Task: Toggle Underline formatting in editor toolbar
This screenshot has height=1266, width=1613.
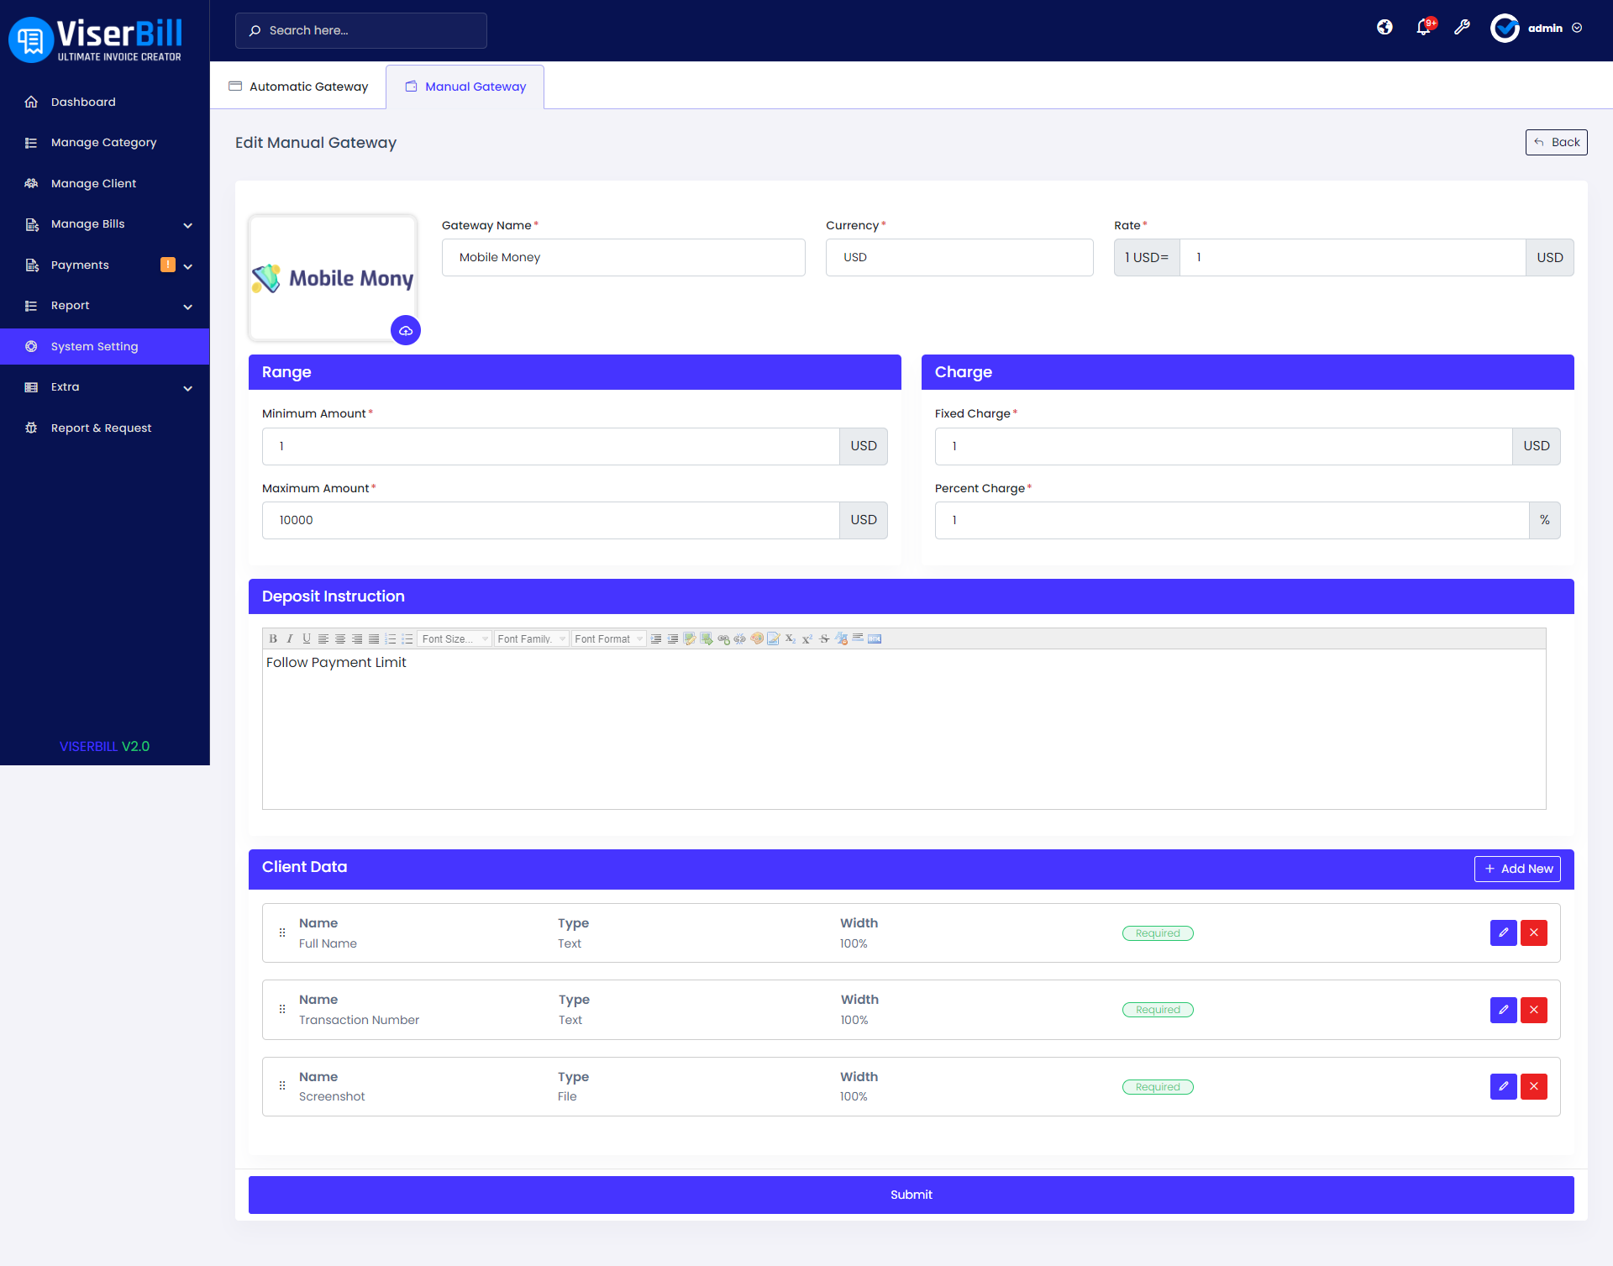Action: (307, 639)
